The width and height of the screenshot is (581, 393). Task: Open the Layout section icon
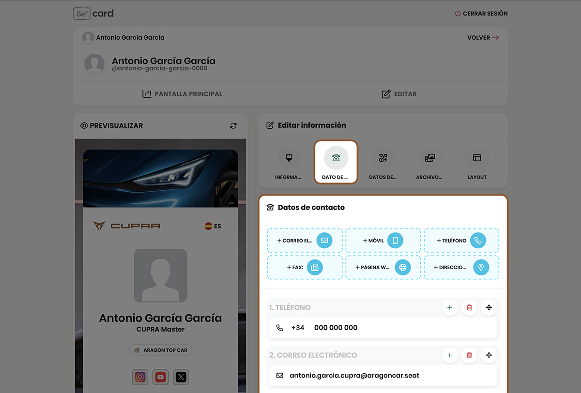pos(477,158)
